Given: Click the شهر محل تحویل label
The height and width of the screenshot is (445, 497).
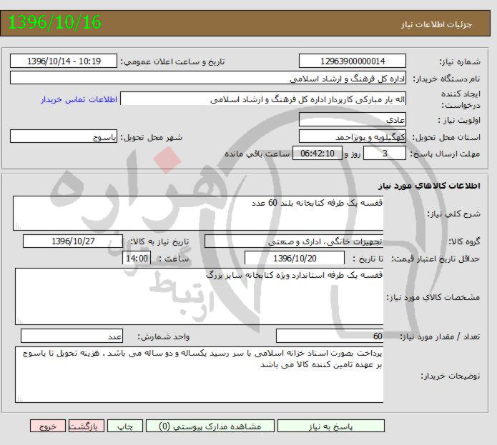Looking at the screenshot, I should (151, 137).
